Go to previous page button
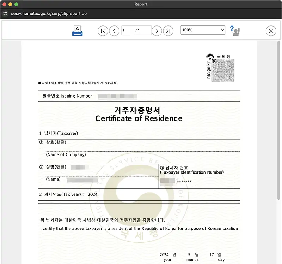Screen dimensions: 282x264 [114, 31]
